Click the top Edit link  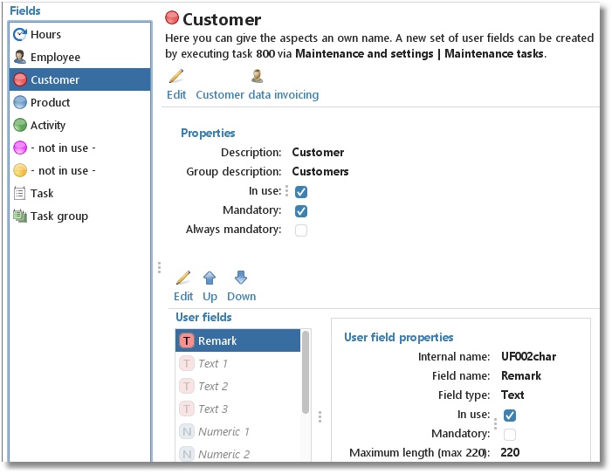tap(176, 95)
